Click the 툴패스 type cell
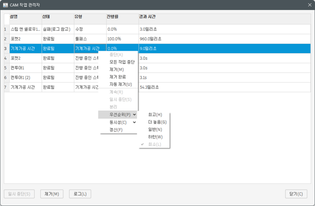The height and width of the screenshot is (206, 315). coord(90,39)
